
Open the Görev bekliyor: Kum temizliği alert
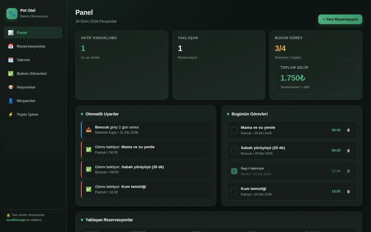(146, 189)
